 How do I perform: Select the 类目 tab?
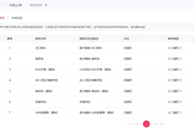tap(2, 18)
